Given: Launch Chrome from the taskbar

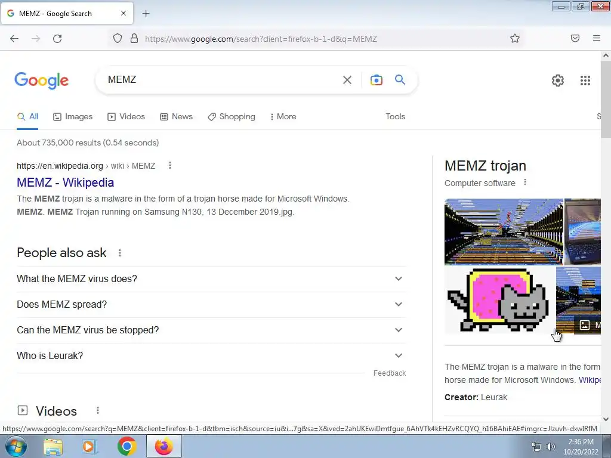Looking at the screenshot, I should tap(127, 446).
